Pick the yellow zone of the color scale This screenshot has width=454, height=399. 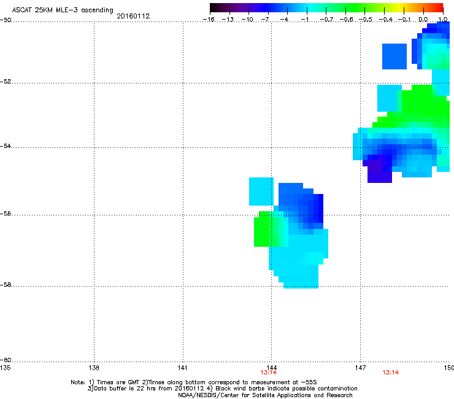click(399, 7)
